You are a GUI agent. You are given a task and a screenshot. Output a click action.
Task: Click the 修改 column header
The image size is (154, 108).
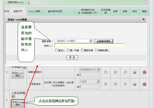pos(135,11)
